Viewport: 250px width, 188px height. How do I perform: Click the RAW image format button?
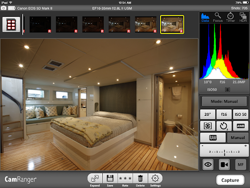pos(213,138)
